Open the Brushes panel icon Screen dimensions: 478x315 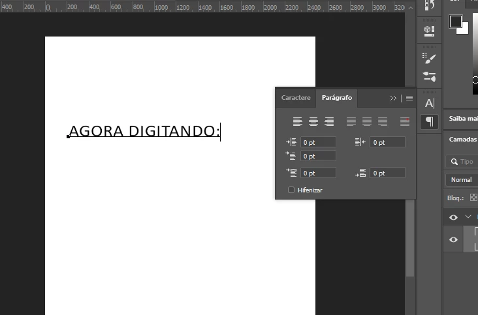429,76
